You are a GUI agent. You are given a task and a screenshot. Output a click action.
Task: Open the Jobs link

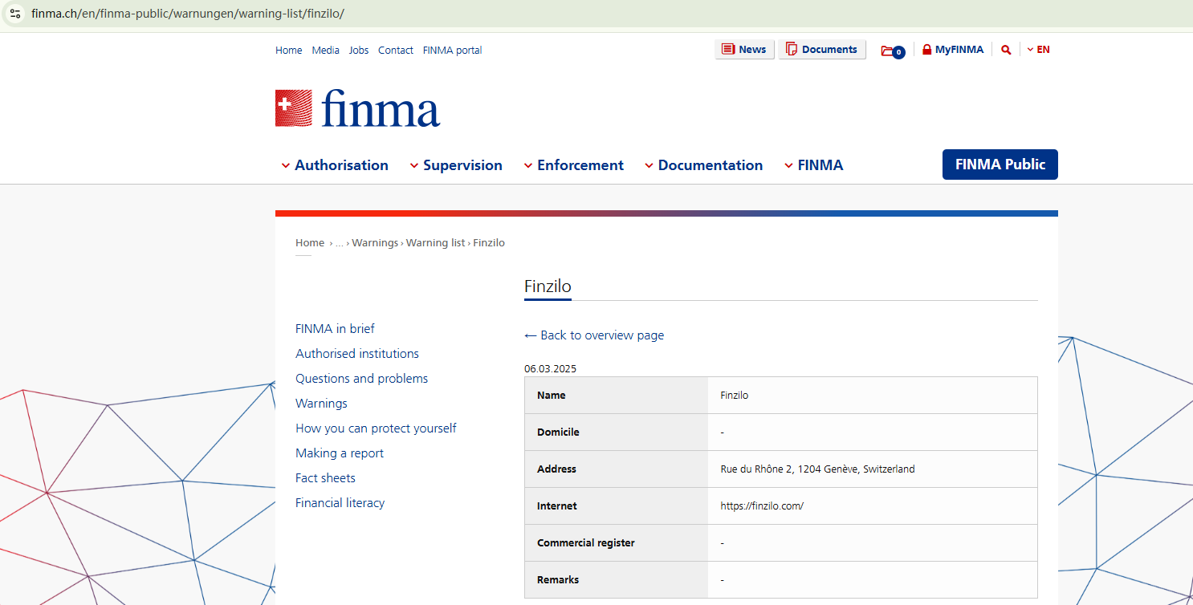[x=359, y=51]
